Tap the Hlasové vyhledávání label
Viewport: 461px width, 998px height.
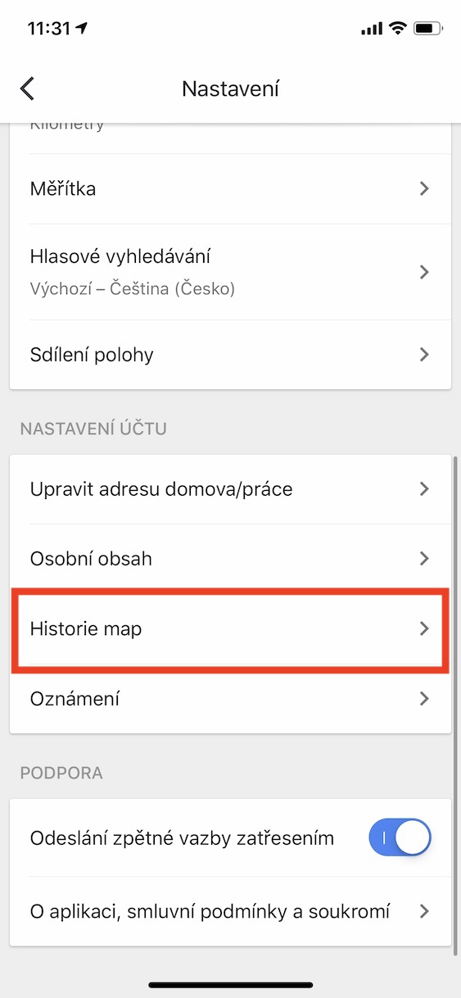tap(120, 256)
